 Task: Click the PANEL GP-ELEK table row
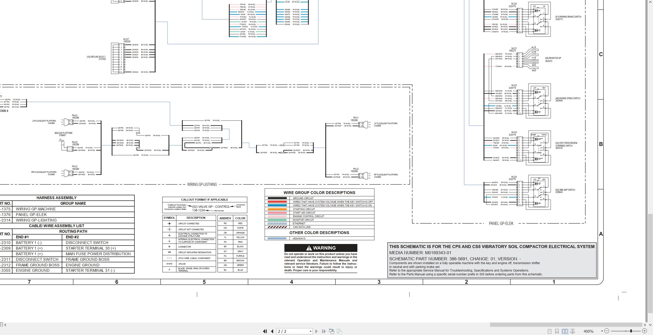pos(67,214)
